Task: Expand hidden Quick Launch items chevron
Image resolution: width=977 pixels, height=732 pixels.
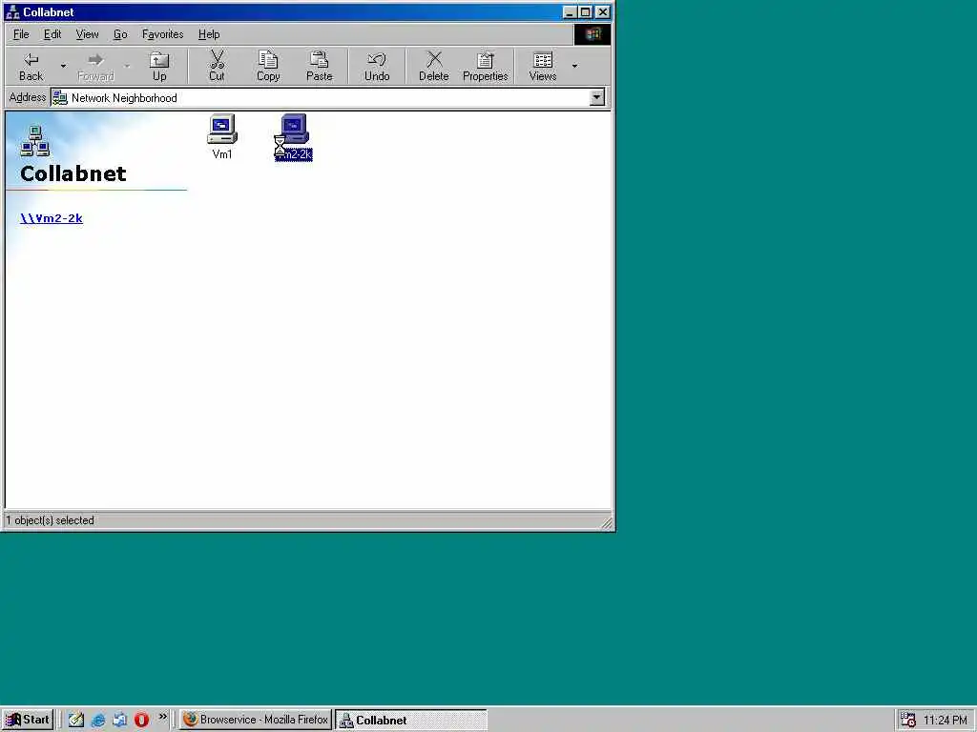Action: coord(162,717)
